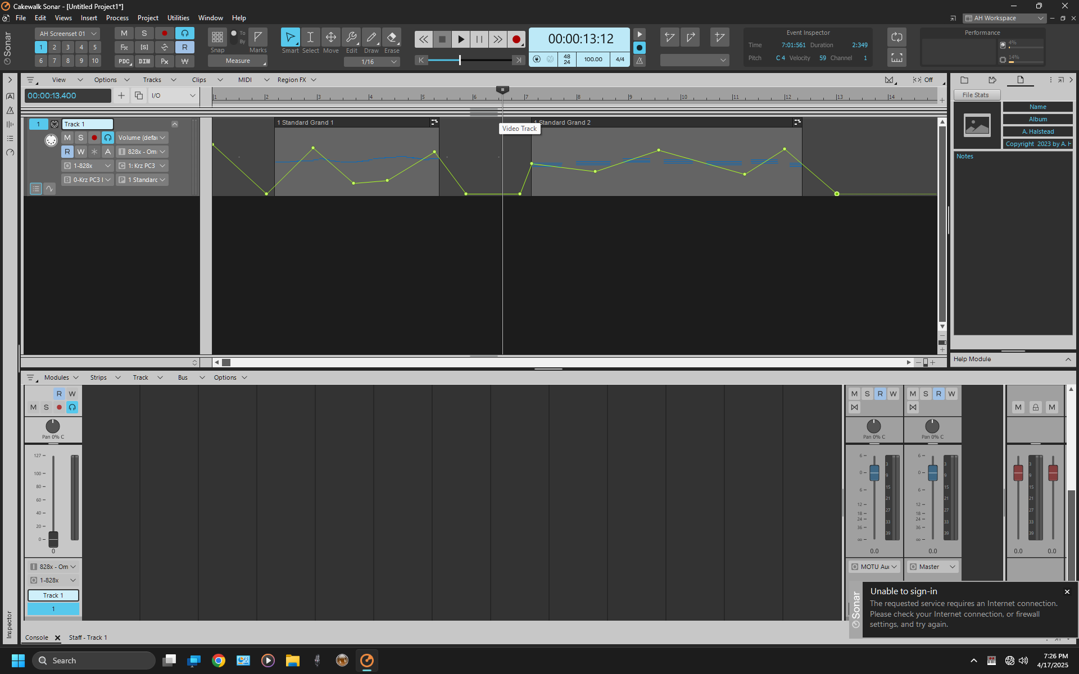Click the 00:00:13.400 time field
The height and width of the screenshot is (674, 1079).
pyautogui.click(x=67, y=95)
